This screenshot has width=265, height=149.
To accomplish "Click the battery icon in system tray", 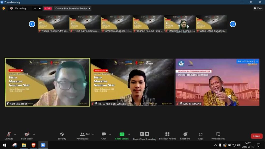I will pyautogui.click(x=229, y=145).
